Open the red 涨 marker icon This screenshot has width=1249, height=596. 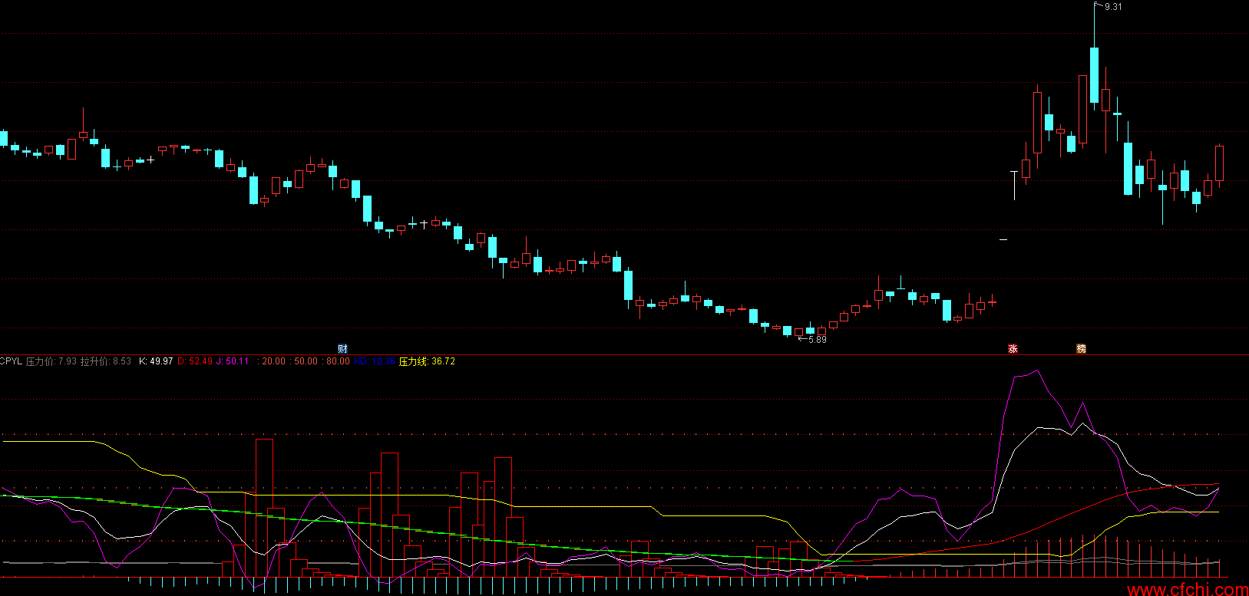tap(1013, 349)
